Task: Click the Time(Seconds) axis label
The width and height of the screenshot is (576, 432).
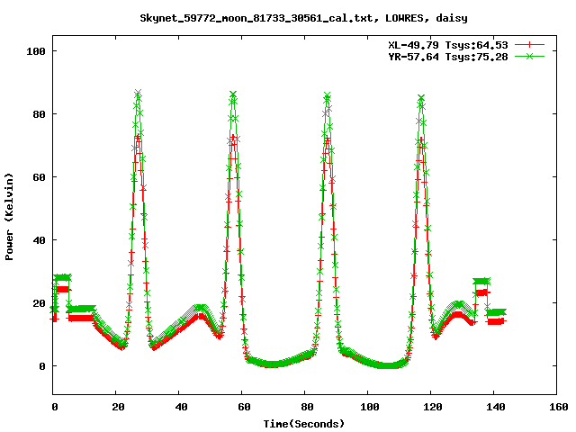Action: click(304, 424)
